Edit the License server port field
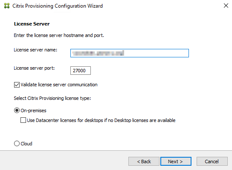 click(81, 71)
